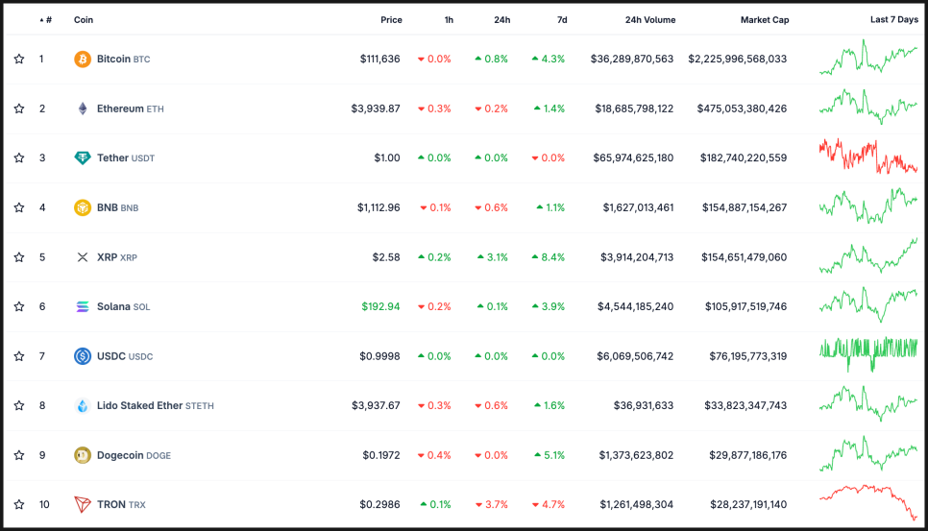
Task: Sort by 24h Volume column header
Action: [x=649, y=20]
